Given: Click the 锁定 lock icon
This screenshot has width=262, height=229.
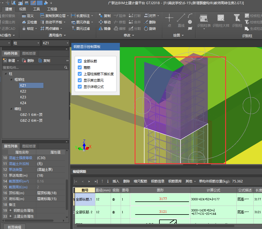Looking at the screenshot, I should click(24, 29).
